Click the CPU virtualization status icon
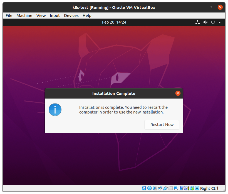 (x=186, y=188)
